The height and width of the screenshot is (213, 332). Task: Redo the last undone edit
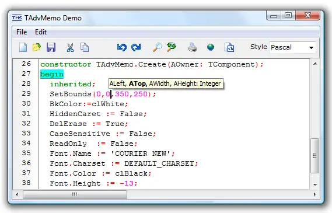(136, 47)
